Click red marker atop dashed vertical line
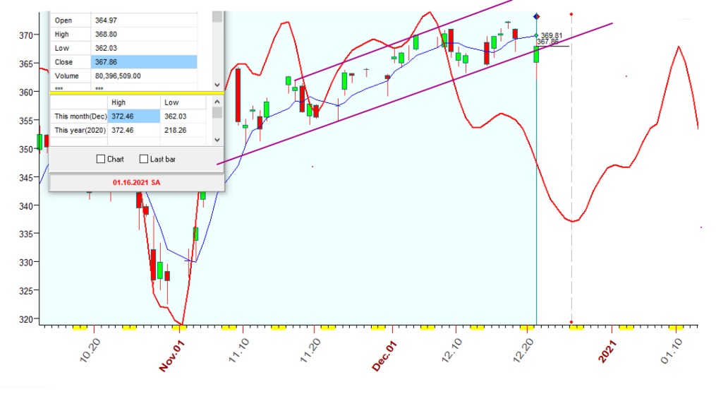 point(571,15)
